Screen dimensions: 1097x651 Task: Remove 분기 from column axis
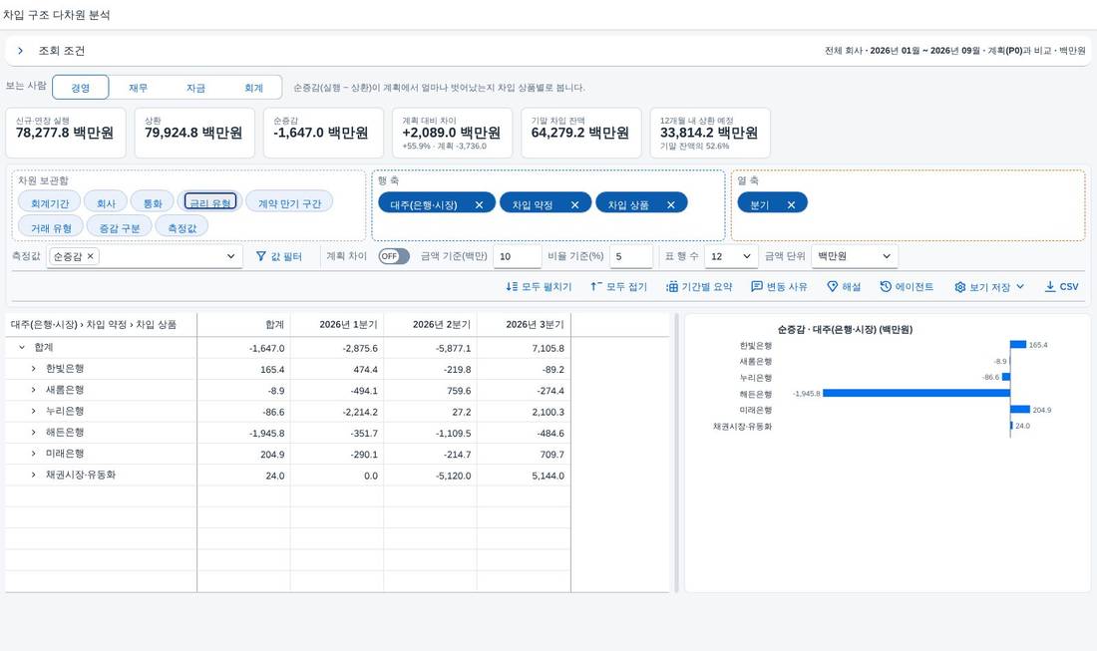pyautogui.click(x=791, y=205)
